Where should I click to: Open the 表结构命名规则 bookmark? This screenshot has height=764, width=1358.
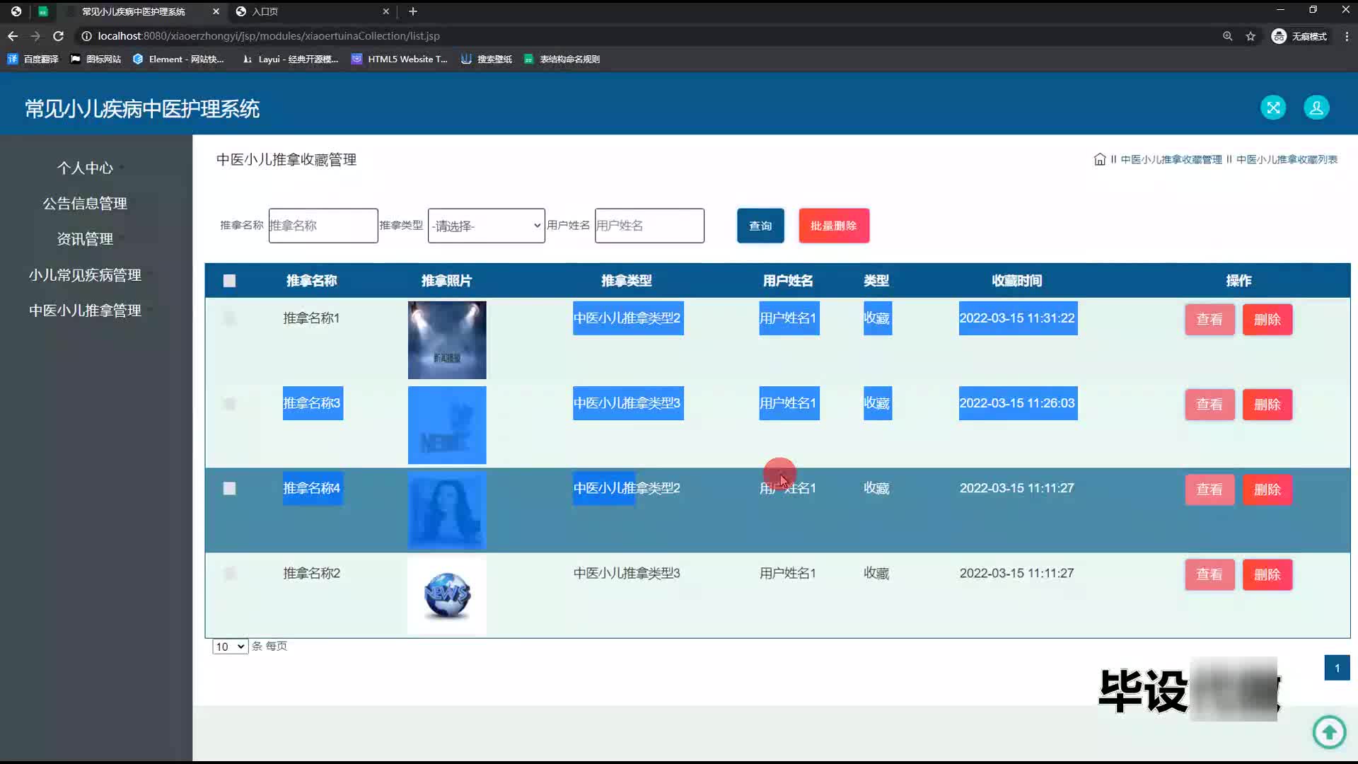click(562, 59)
